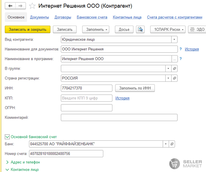Add counterparty to favorites with star
Screen dimensions: 206x172
32,6
